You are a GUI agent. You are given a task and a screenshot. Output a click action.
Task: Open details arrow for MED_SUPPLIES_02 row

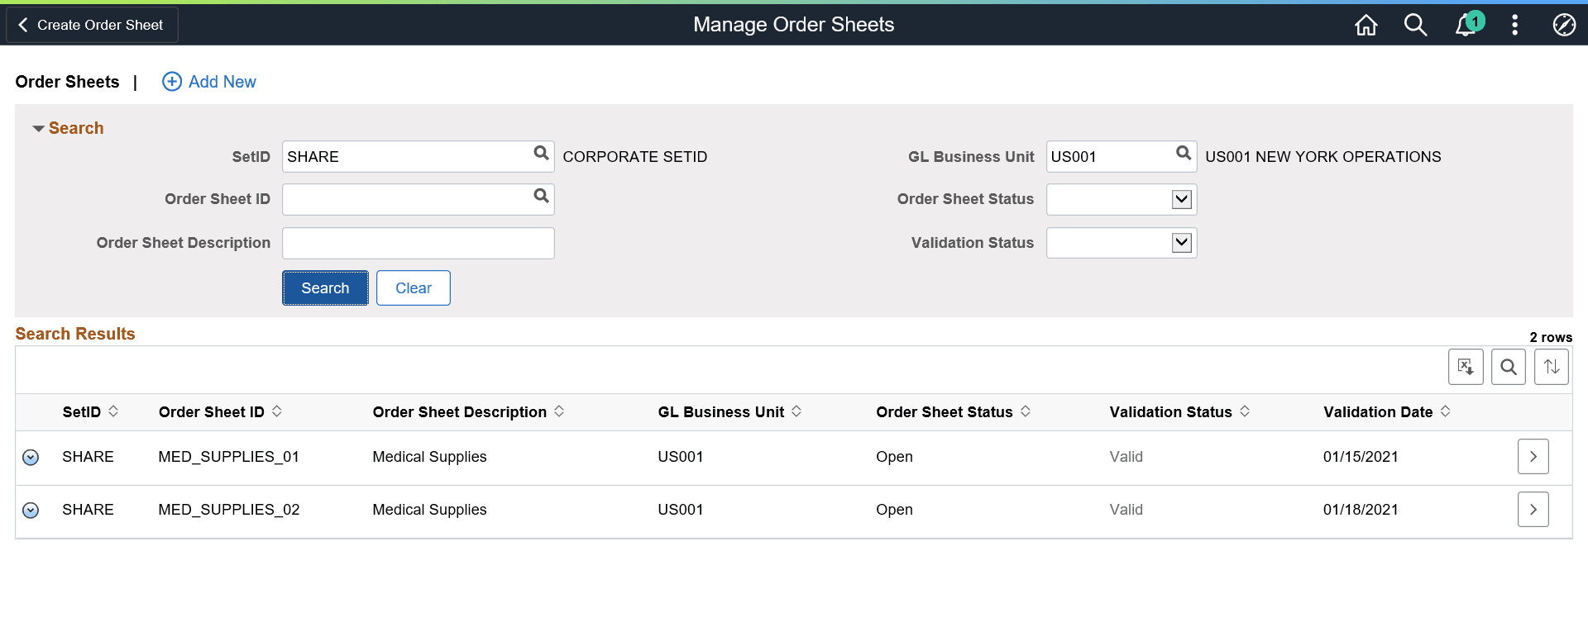point(1533,510)
